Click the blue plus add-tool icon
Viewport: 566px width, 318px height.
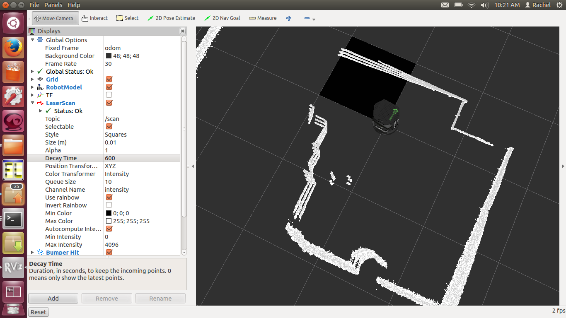pyautogui.click(x=289, y=18)
